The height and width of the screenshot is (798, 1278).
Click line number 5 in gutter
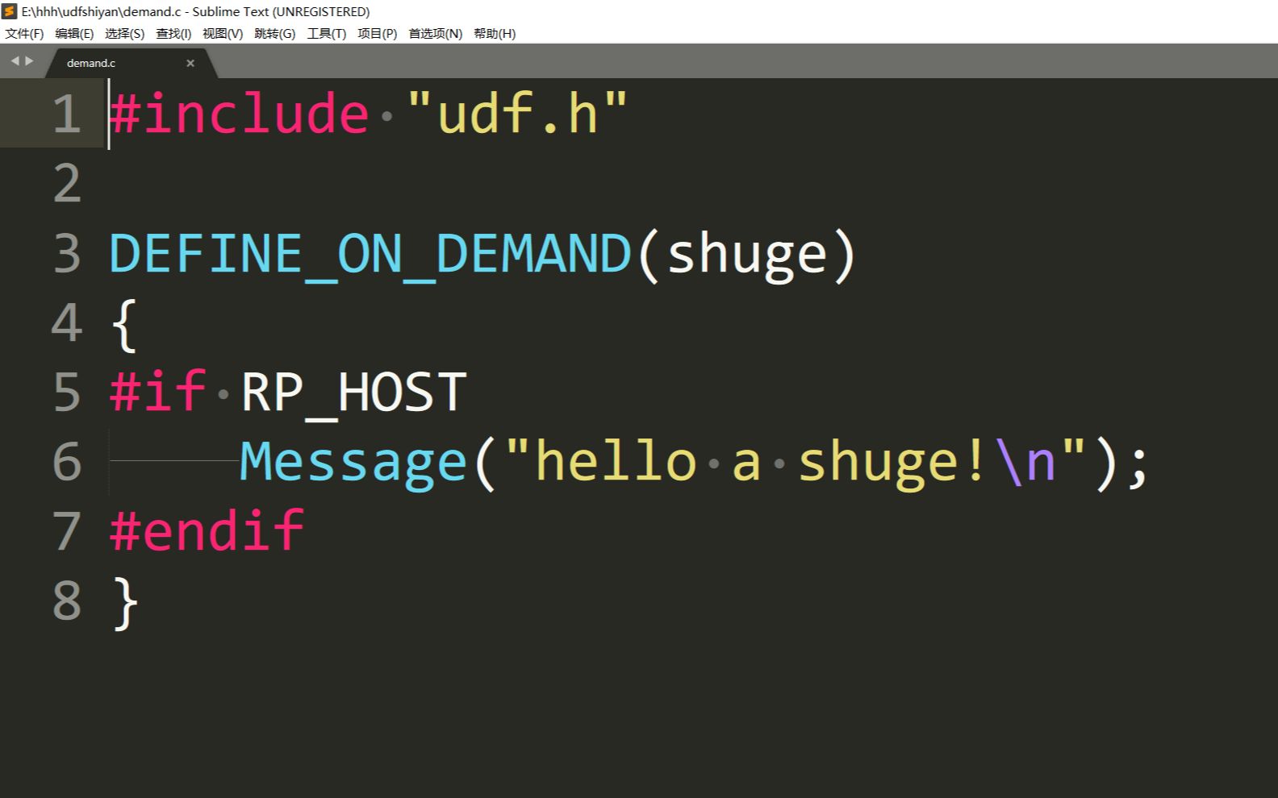pos(66,392)
